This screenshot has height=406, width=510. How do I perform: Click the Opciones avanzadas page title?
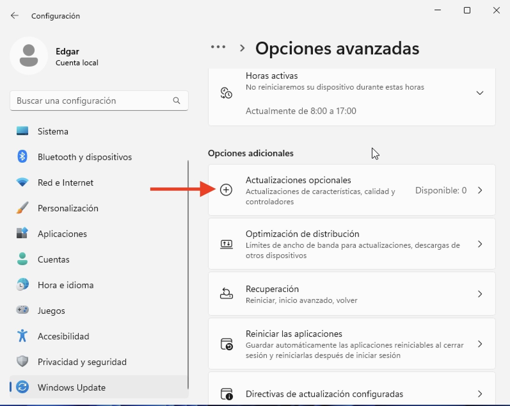pos(337,48)
